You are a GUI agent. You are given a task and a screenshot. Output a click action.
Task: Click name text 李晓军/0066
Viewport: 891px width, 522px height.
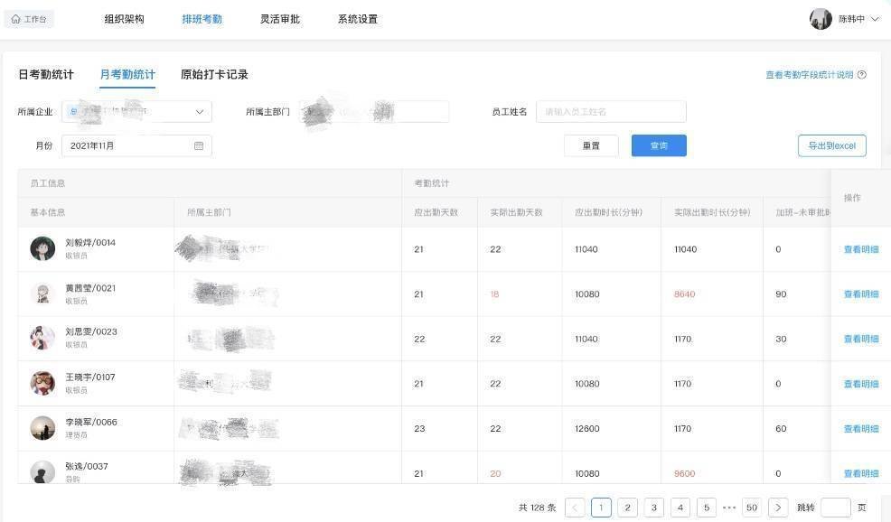91,422
